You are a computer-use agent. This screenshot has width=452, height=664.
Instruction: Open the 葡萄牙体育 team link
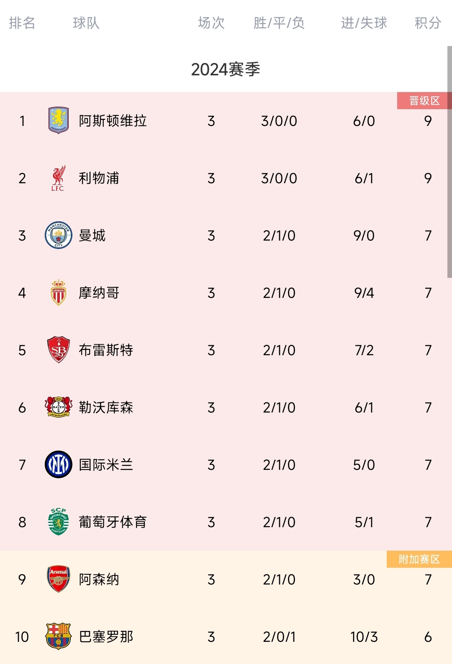pyautogui.click(x=113, y=522)
